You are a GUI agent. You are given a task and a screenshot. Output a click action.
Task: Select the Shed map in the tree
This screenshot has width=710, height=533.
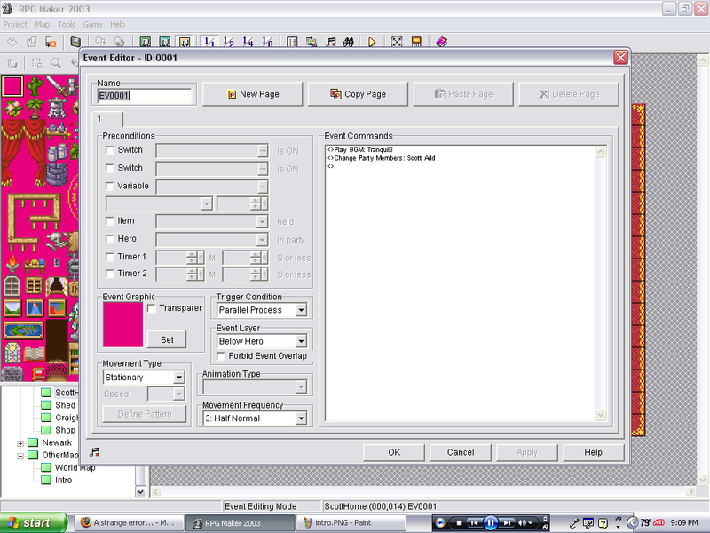[65, 405]
